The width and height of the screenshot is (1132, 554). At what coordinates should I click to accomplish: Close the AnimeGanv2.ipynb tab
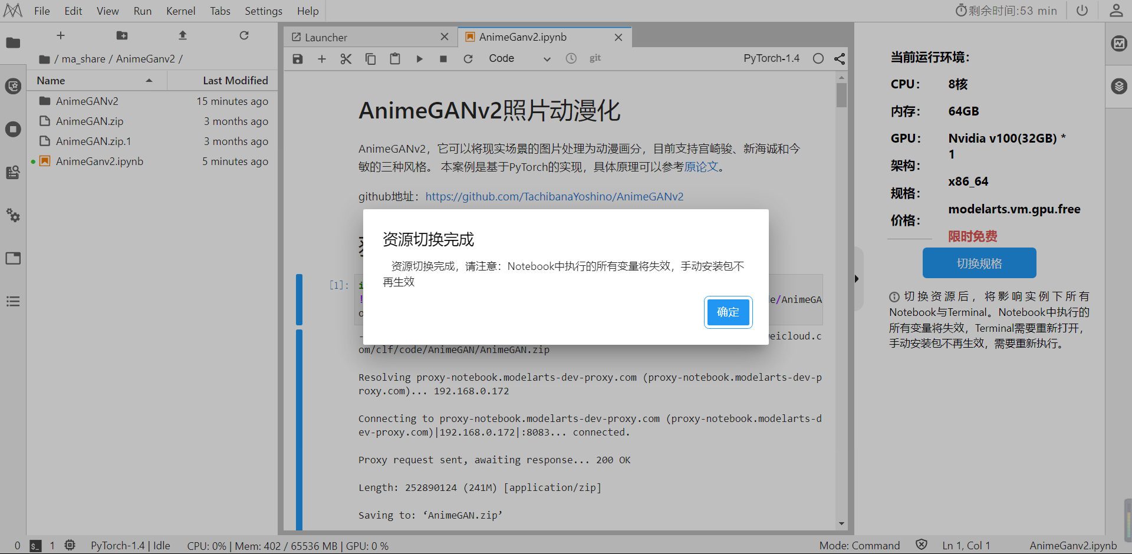pos(618,37)
